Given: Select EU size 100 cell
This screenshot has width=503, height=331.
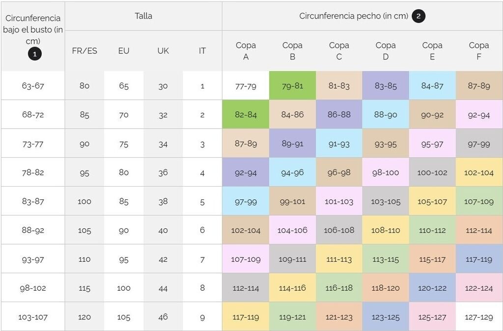Looking at the screenshot, I should tap(124, 288).
